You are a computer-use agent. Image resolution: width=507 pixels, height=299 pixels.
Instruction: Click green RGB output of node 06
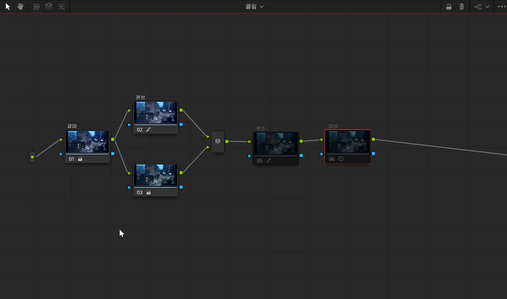pyautogui.click(x=373, y=139)
